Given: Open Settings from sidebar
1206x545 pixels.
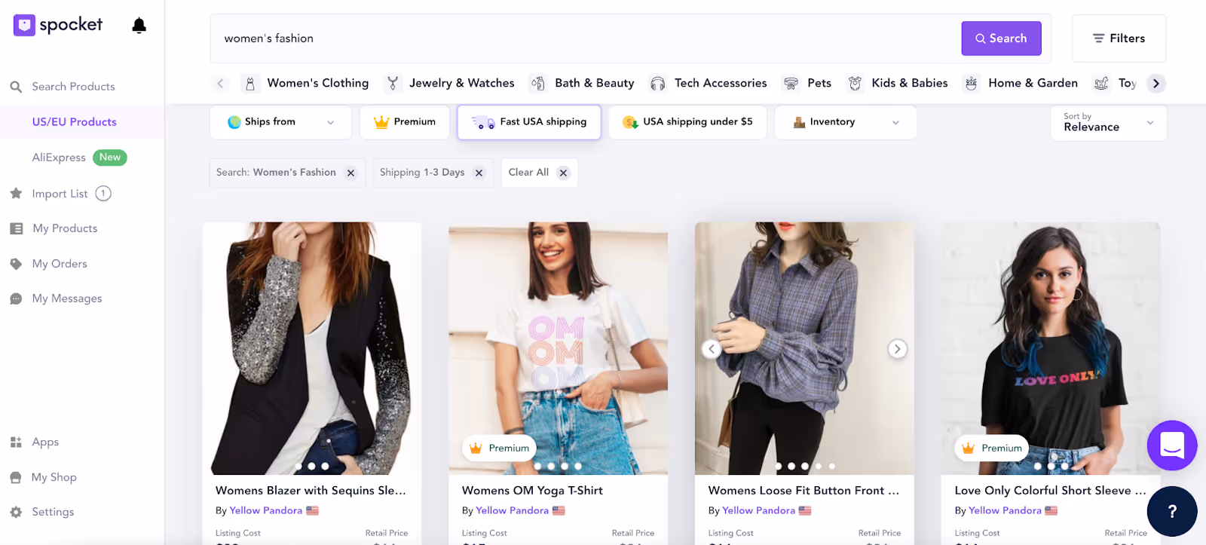Looking at the screenshot, I should pyautogui.click(x=53, y=512).
